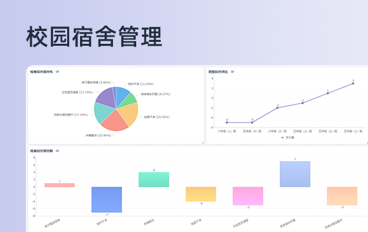Screen dimensions: 368x232
Task: Click the tallest light-blue bar valued 7
Action: tap(295, 174)
